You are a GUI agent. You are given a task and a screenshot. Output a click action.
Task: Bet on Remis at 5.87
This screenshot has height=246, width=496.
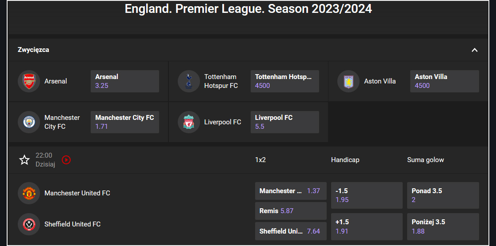pos(291,211)
